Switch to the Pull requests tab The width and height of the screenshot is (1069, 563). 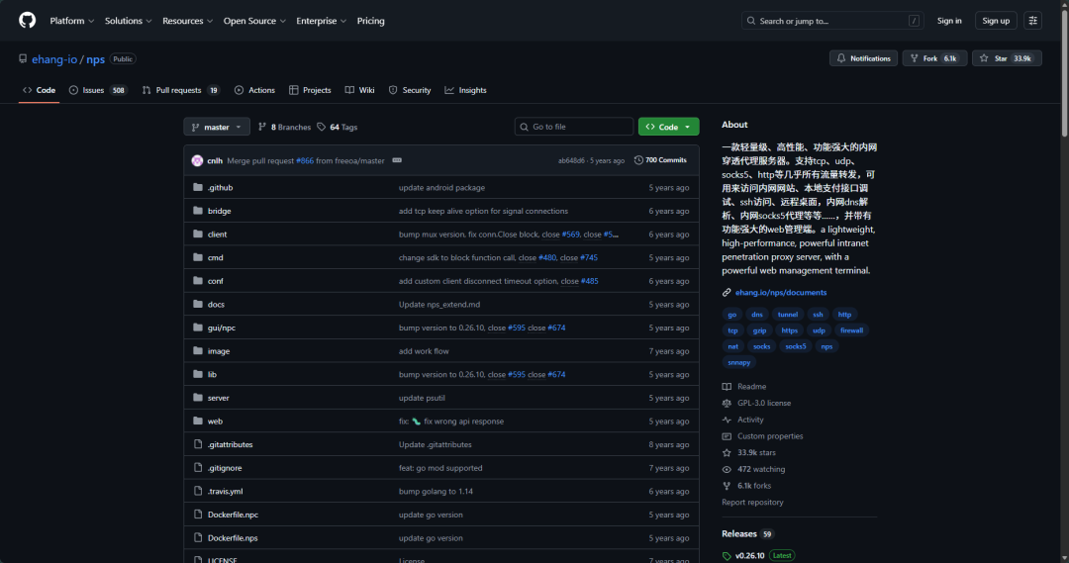[x=179, y=90]
